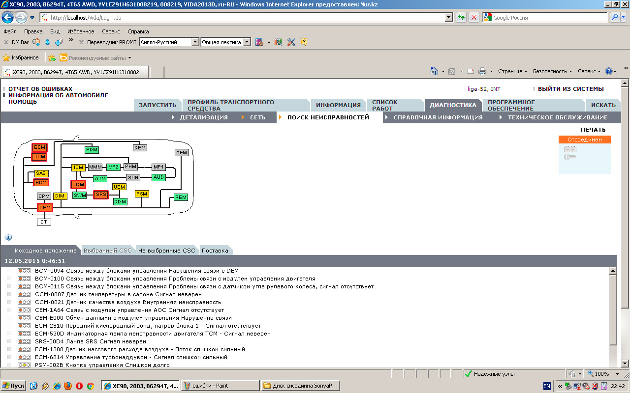The image size is (630, 393).
Task: Open the ИНФОРМАЦИЯ tab
Action: (x=338, y=105)
